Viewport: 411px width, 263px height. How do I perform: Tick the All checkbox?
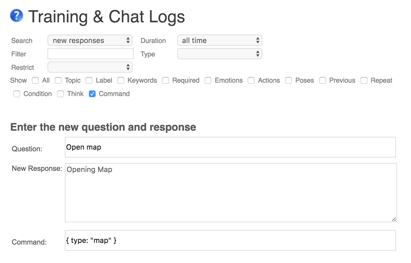click(x=35, y=80)
